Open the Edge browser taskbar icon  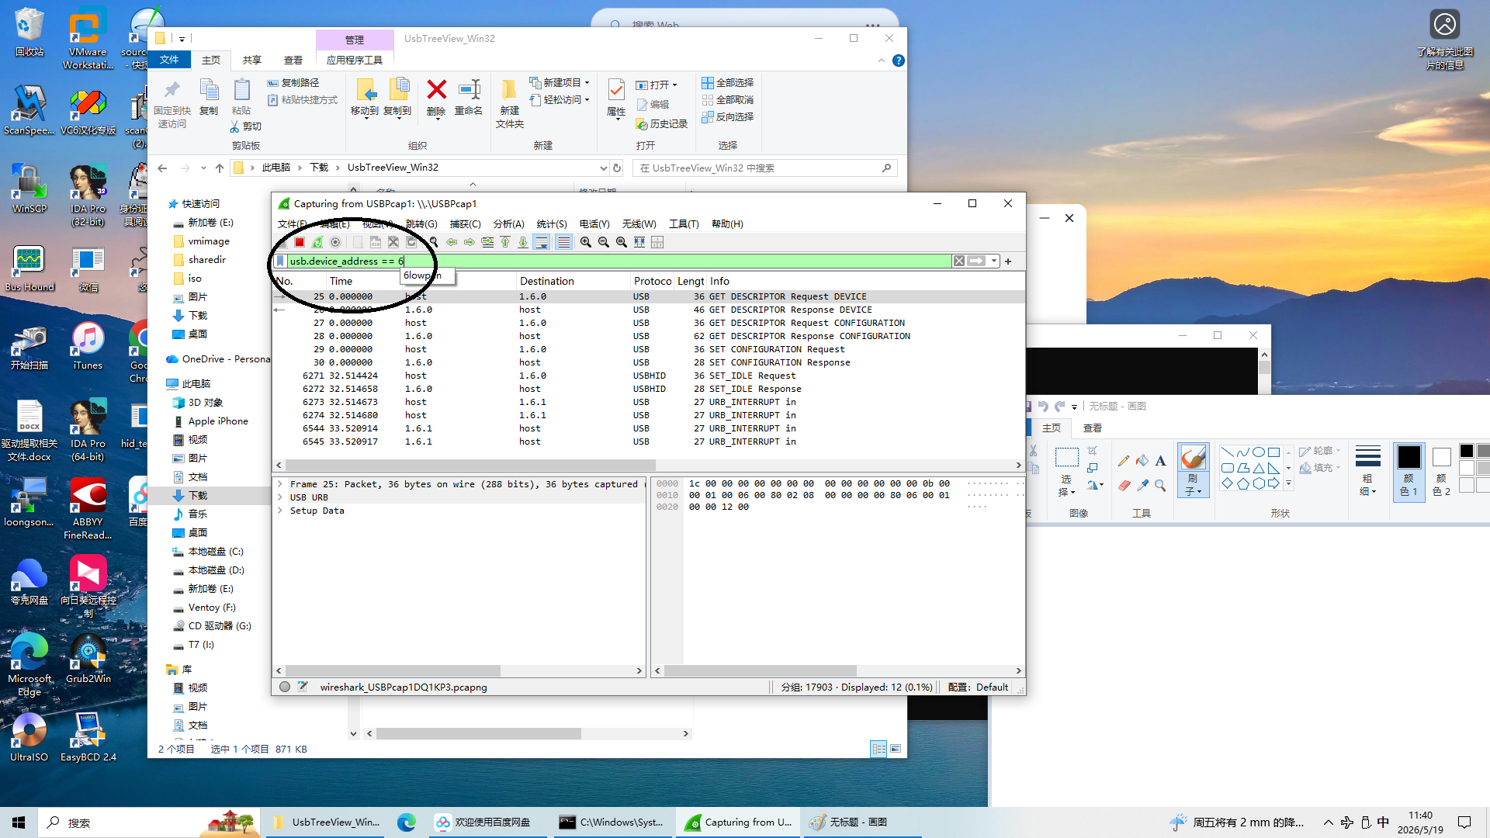pyautogui.click(x=407, y=822)
